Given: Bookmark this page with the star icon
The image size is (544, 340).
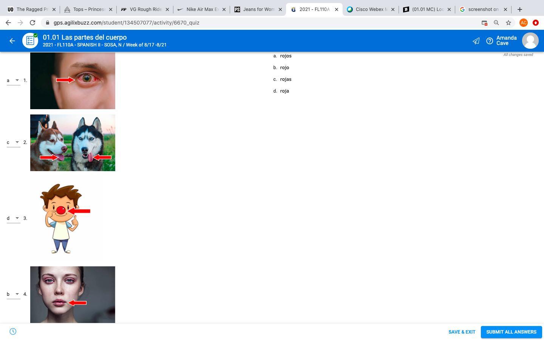Looking at the screenshot, I should [508, 23].
